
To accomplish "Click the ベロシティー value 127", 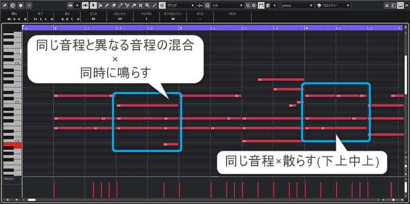I will coord(120,19).
